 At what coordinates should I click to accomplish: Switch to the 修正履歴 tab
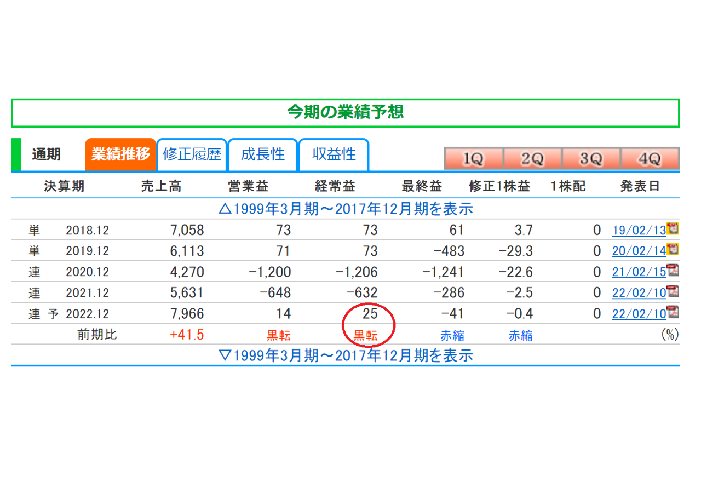click(192, 154)
